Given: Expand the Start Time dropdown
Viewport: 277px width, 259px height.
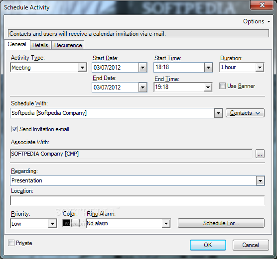Looking at the screenshot, I should point(208,67).
